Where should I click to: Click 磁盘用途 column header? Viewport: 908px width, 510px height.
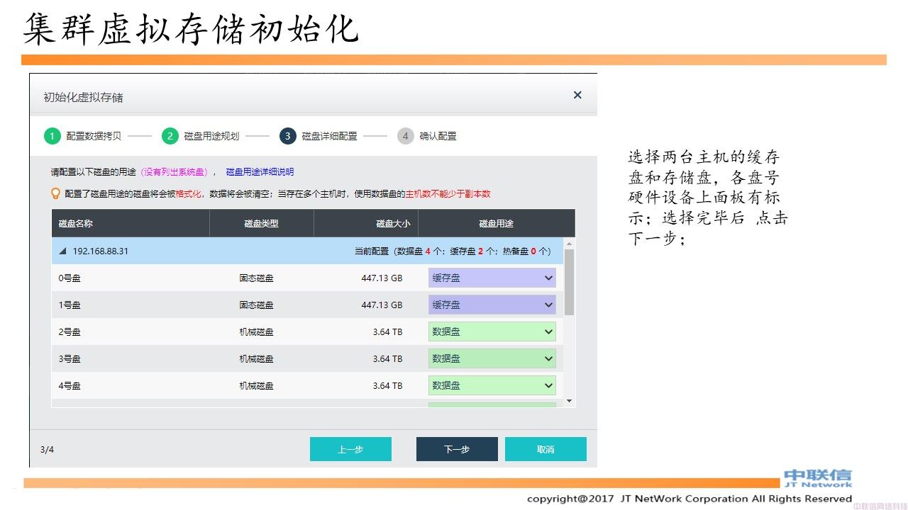pos(497,223)
